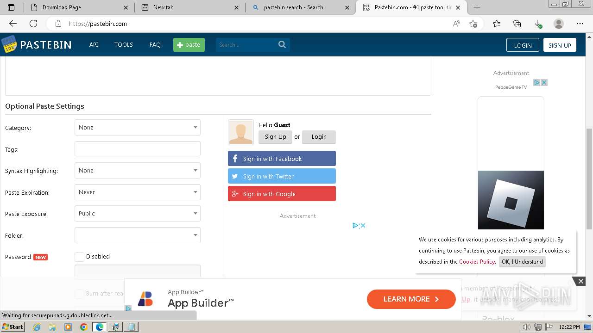Sign in with Google
Screen dimensions: 593x333
click(282, 194)
